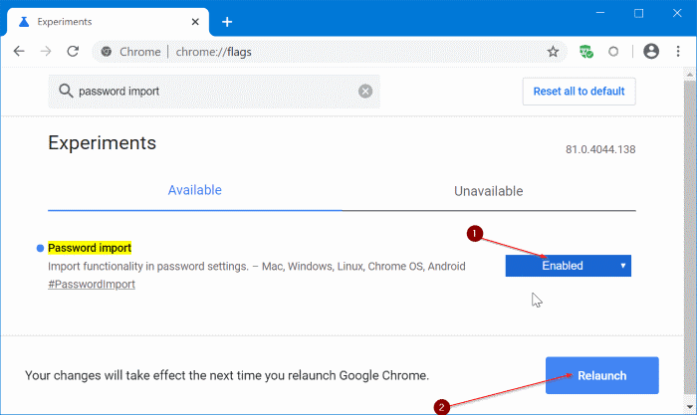This screenshot has height=415, width=697.
Task: Click Reset all to default
Action: point(579,92)
